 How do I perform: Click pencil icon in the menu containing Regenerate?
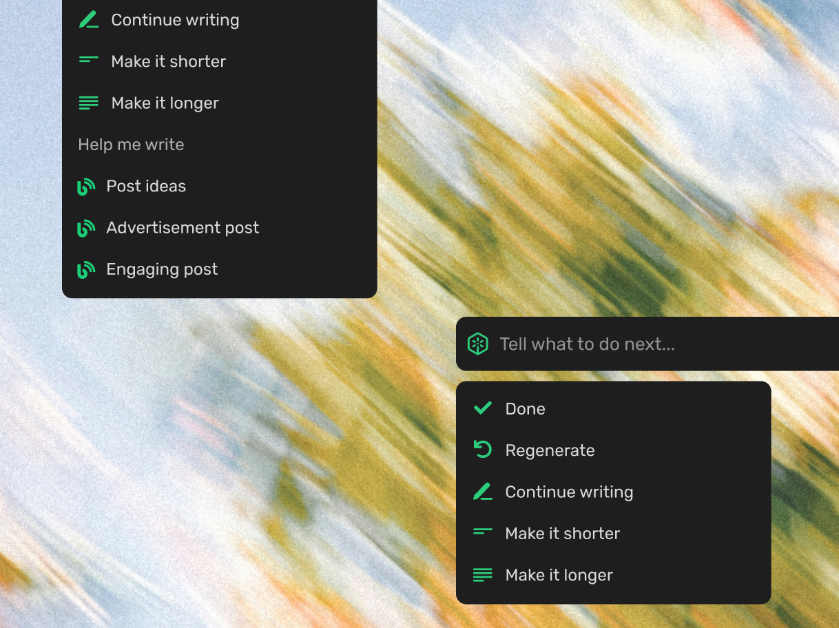(x=483, y=492)
